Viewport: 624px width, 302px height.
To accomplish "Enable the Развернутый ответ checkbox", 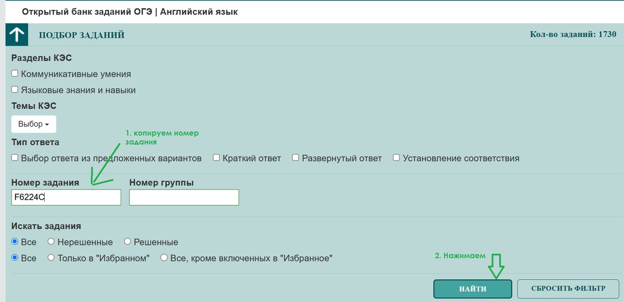I will coord(295,157).
